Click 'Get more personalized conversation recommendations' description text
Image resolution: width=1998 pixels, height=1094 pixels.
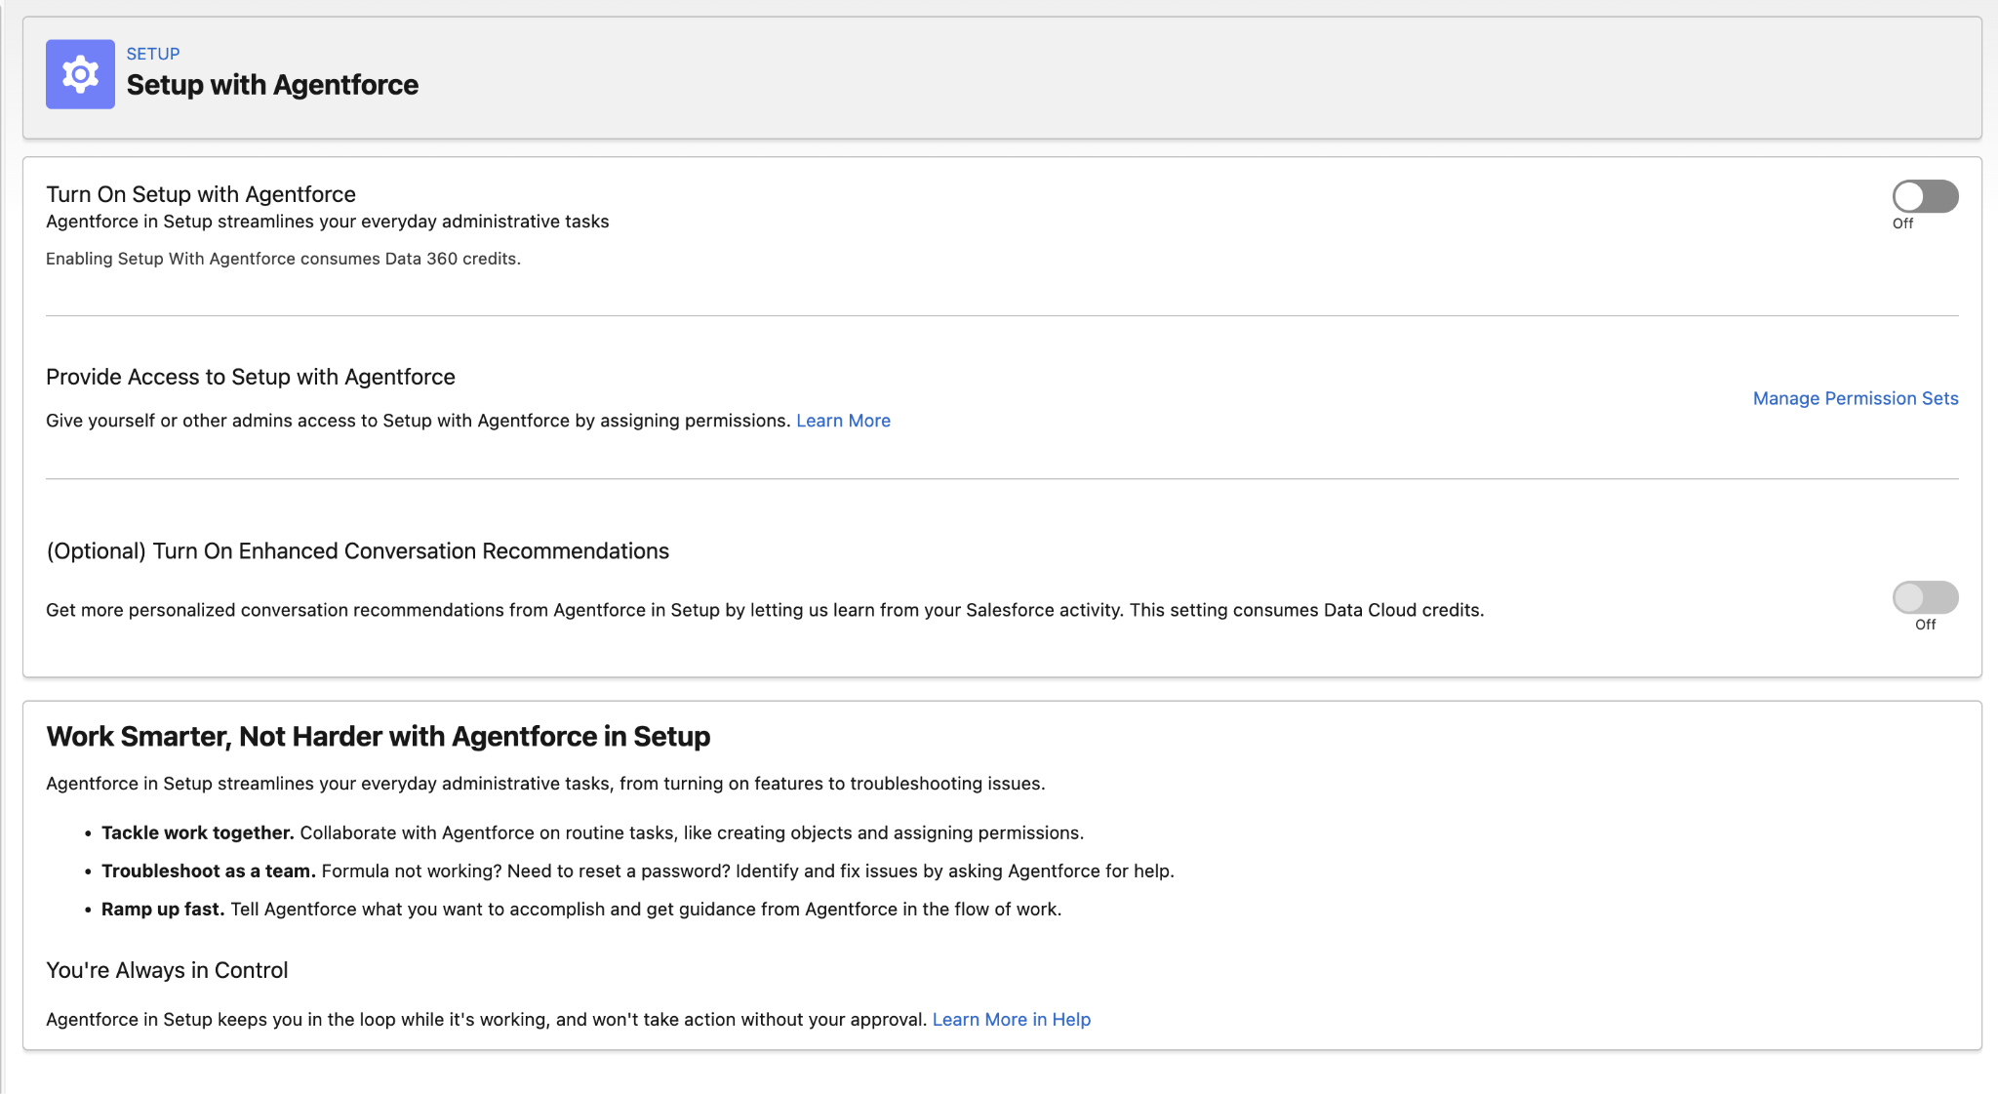[x=765, y=610]
